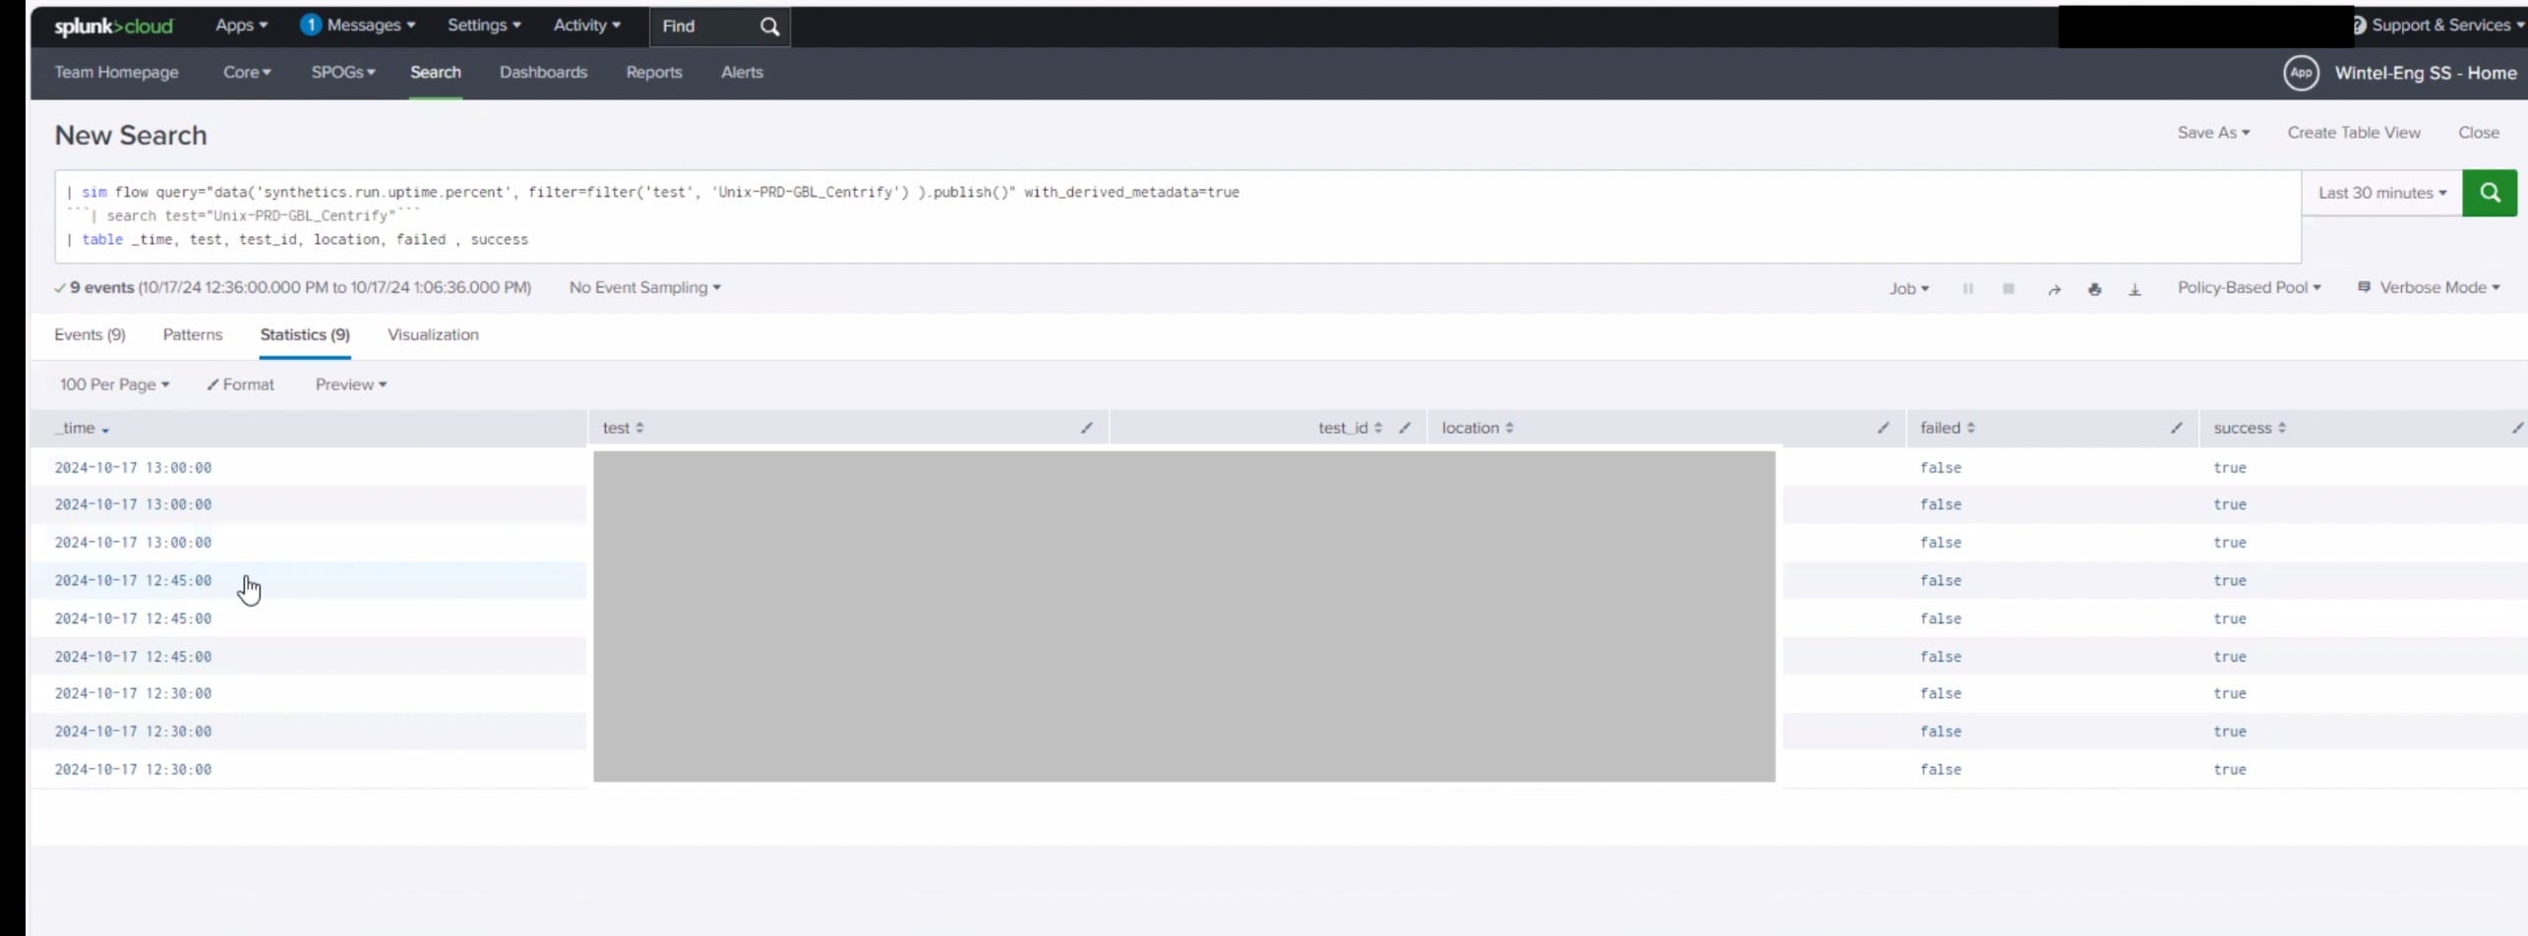Click Create Table View

2353,133
